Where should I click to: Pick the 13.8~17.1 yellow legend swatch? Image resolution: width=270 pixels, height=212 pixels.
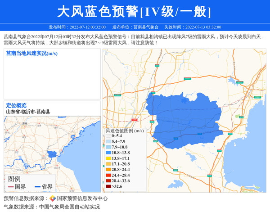point(108,158)
